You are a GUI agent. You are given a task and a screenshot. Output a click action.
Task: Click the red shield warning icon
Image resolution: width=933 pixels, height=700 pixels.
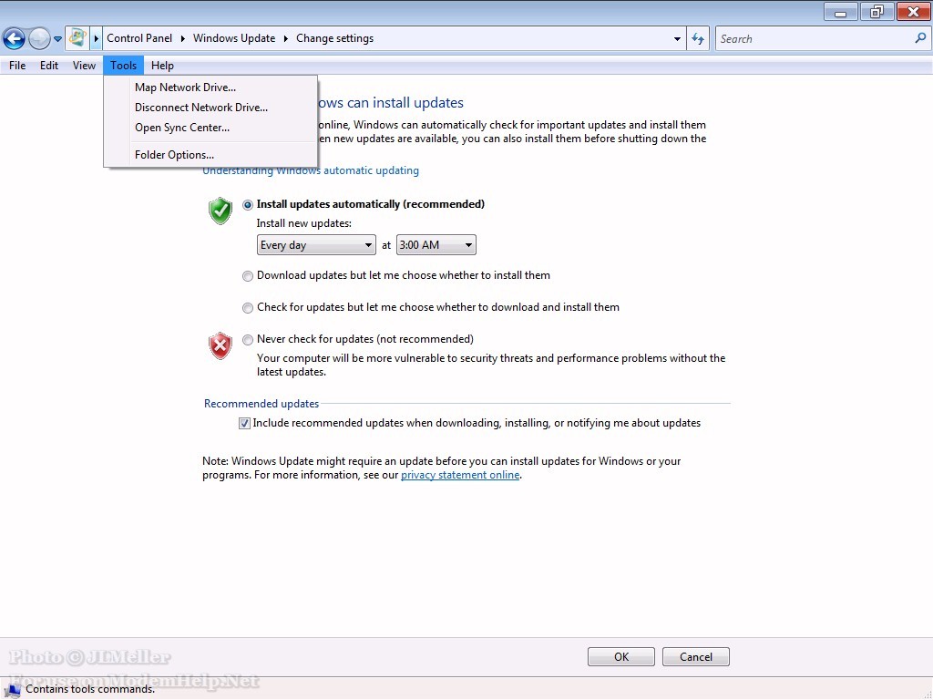(220, 345)
